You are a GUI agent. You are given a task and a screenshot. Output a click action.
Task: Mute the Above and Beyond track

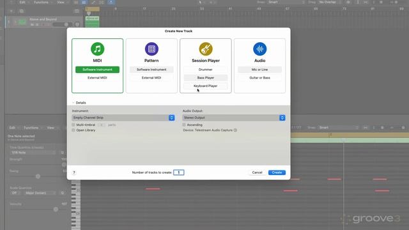[x=32, y=25]
